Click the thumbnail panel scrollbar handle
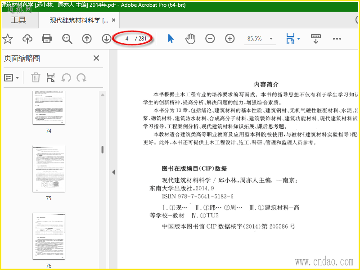This screenshot has height=270, width=360. 103,149
